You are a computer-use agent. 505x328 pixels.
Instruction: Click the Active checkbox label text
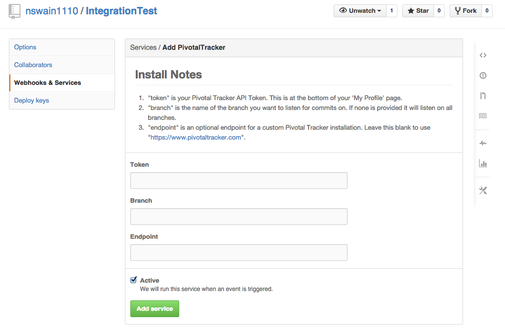pos(150,280)
